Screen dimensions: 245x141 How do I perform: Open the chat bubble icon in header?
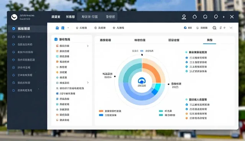(x=205, y=17)
